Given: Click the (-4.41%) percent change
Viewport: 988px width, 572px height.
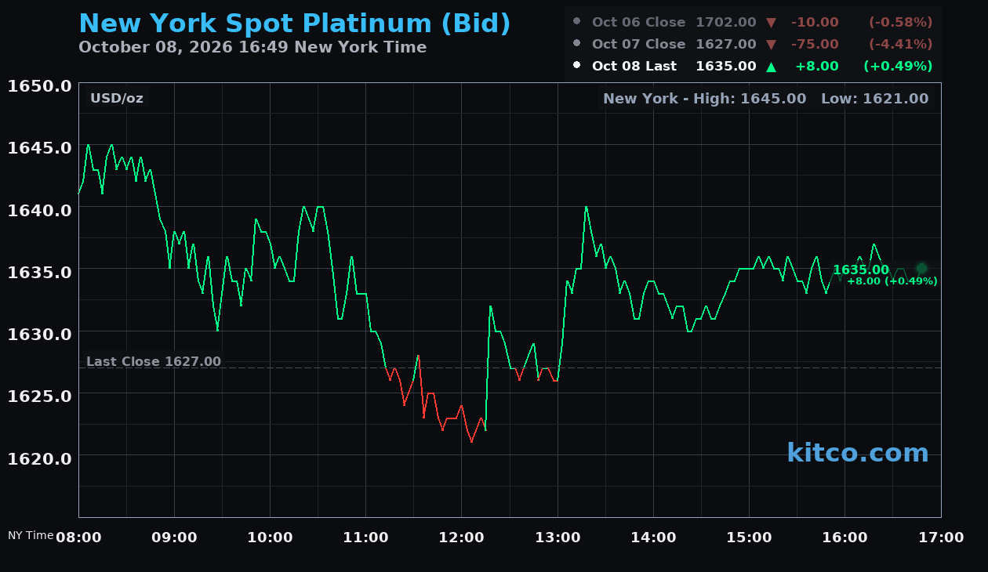Looking at the screenshot, I should point(901,45).
